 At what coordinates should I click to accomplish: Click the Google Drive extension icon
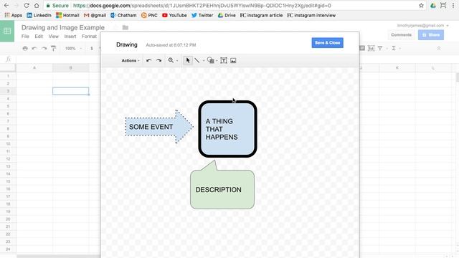[433, 6]
